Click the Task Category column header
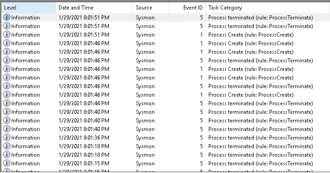Screen dimensions: 330x173 coord(267,8)
